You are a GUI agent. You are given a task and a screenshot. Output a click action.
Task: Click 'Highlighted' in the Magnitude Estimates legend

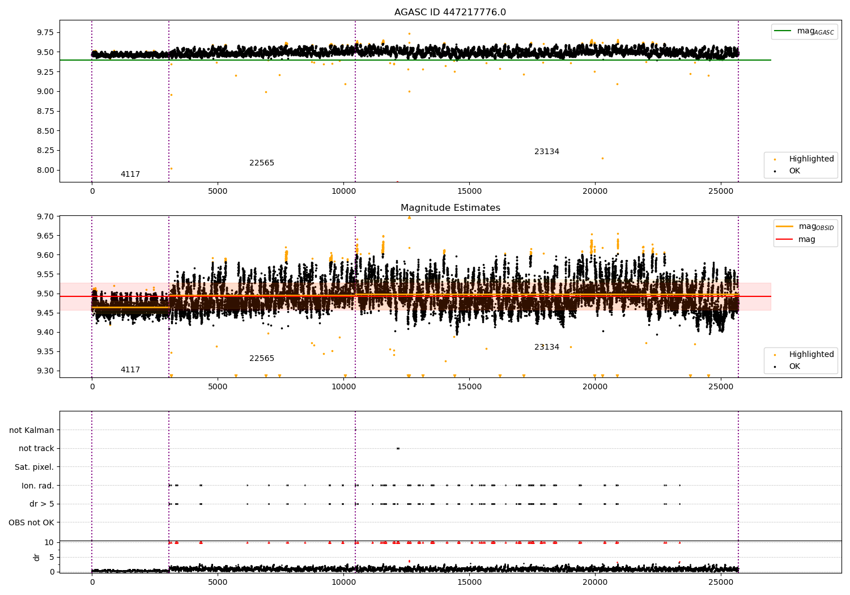pos(811,355)
